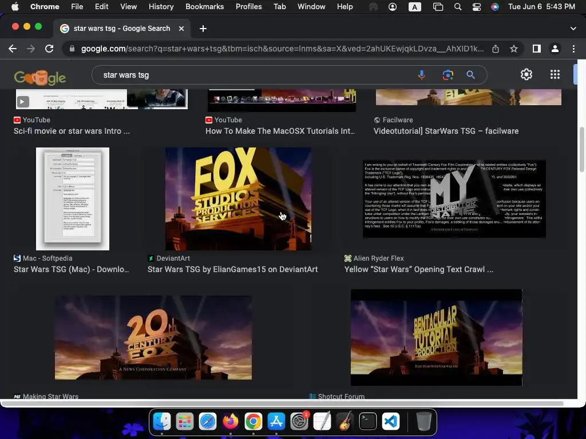Go back to the previous page
Image resolution: width=586 pixels, height=439 pixels.
coord(13,49)
